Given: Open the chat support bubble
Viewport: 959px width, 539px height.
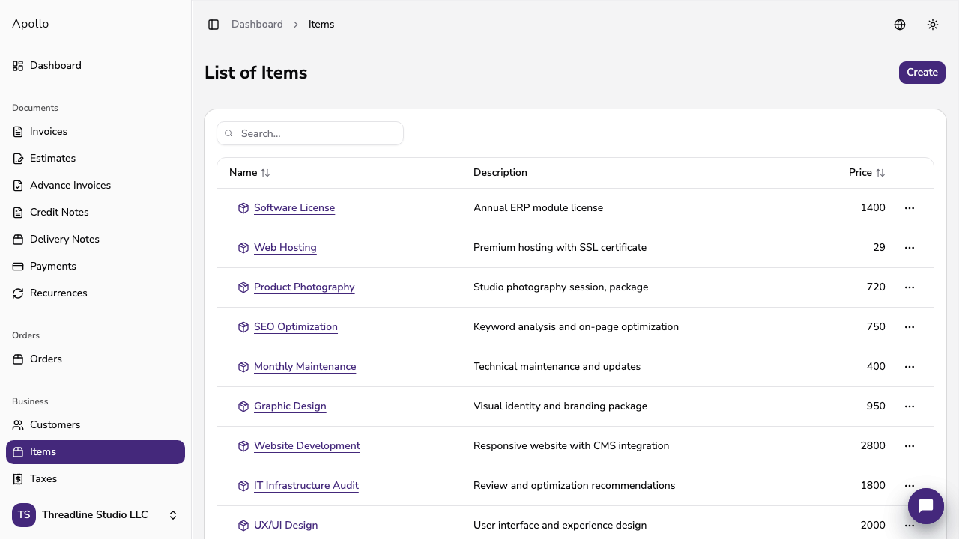Looking at the screenshot, I should pyautogui.click(x=926, y=506).
